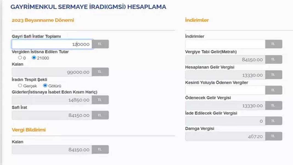Click the İndirimler section heading
The width and height of the screenshot is (293, 165).
click(197, 20)
